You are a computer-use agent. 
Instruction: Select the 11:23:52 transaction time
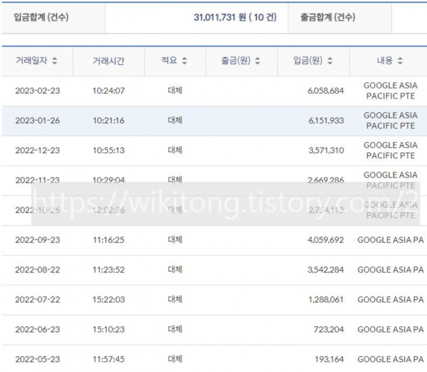tap(108, 270)
